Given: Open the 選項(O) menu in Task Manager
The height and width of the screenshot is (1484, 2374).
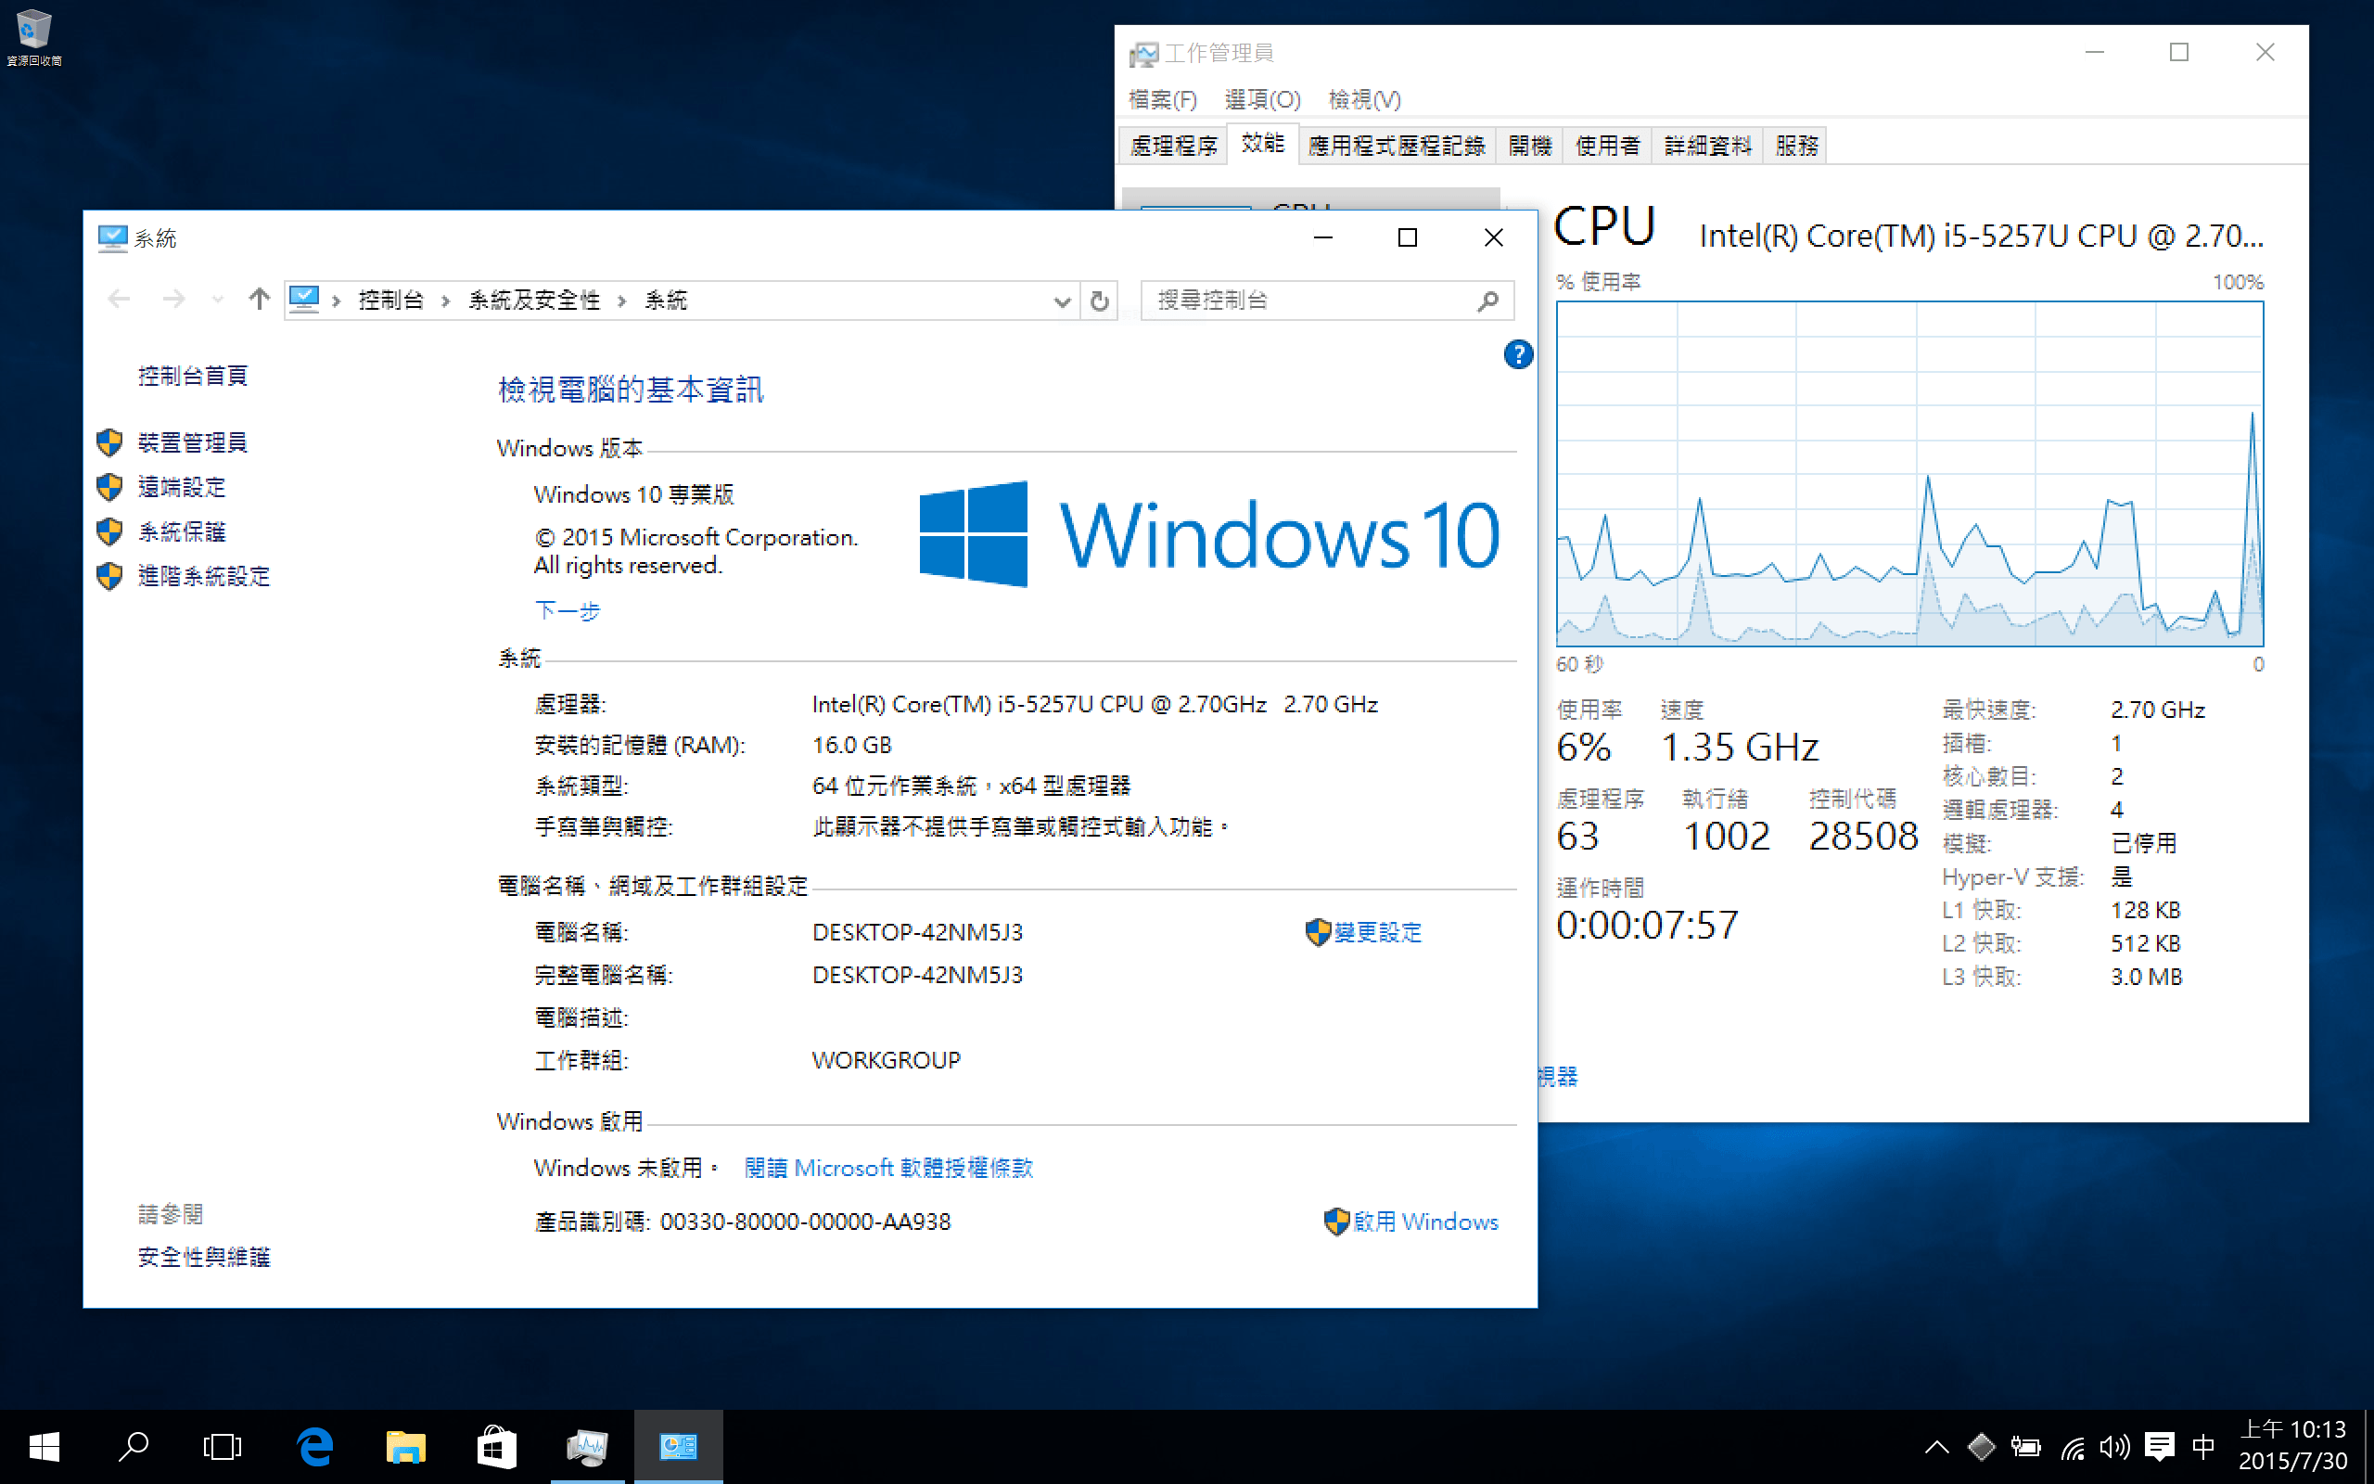Looking at the screenshot, I should pos(1262,99).
